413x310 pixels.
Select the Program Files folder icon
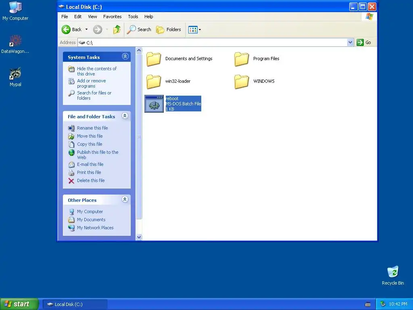[242, 59]
